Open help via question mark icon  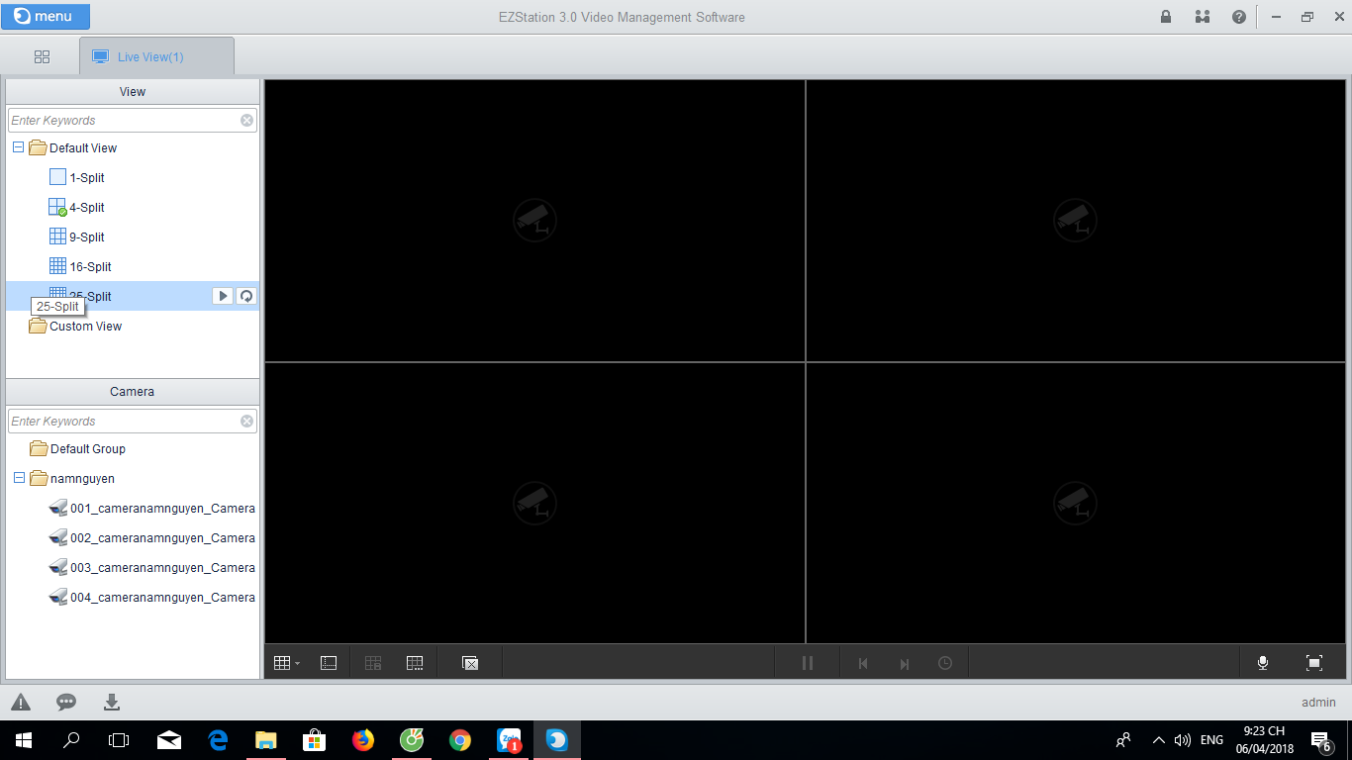[1239, 17]
